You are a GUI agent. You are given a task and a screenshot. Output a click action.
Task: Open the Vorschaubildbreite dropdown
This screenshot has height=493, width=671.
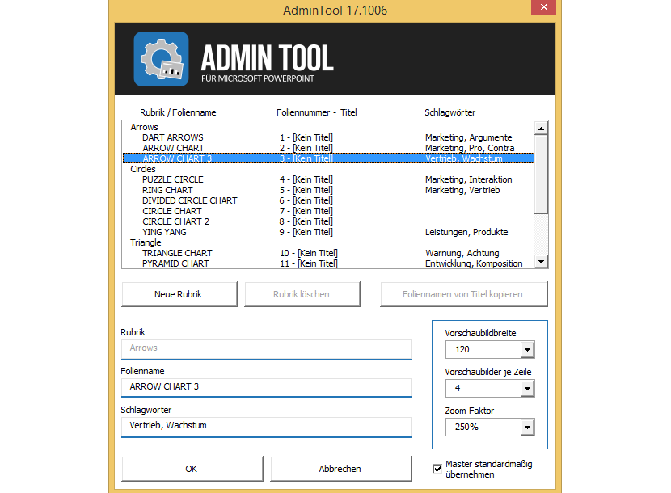[x=527, y=350]
